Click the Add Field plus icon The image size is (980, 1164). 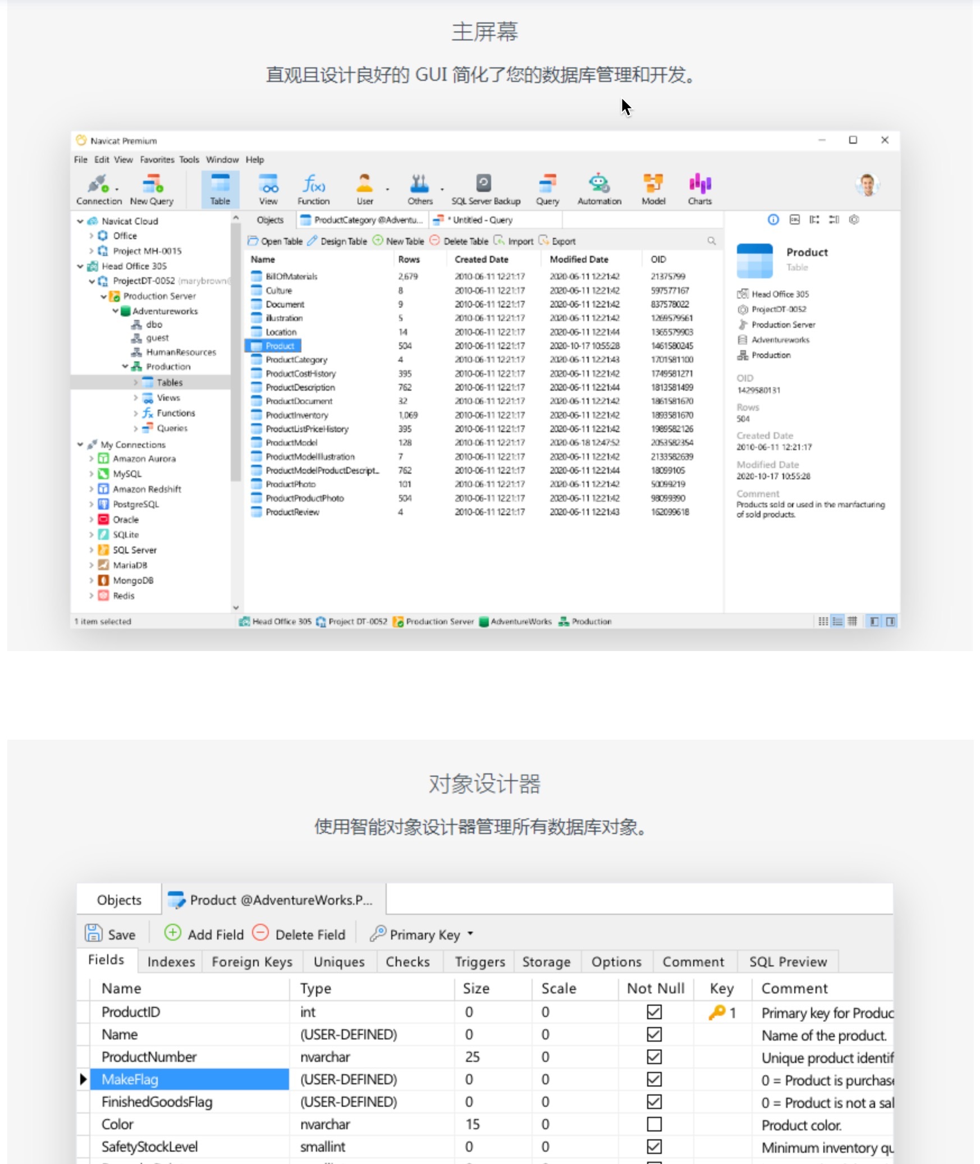pos(172,933)
